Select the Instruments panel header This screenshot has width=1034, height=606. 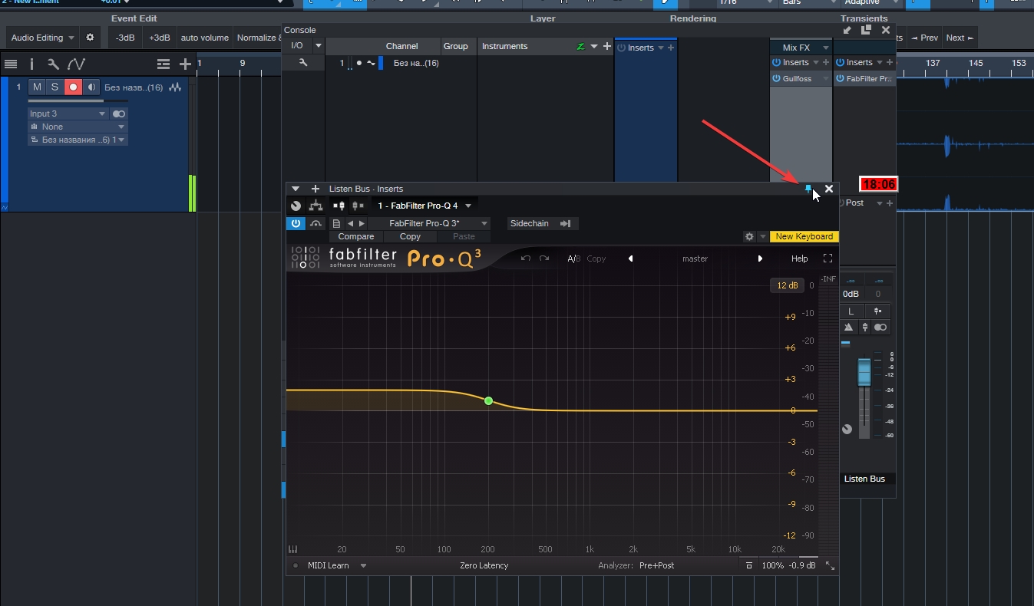coord(505,46)
